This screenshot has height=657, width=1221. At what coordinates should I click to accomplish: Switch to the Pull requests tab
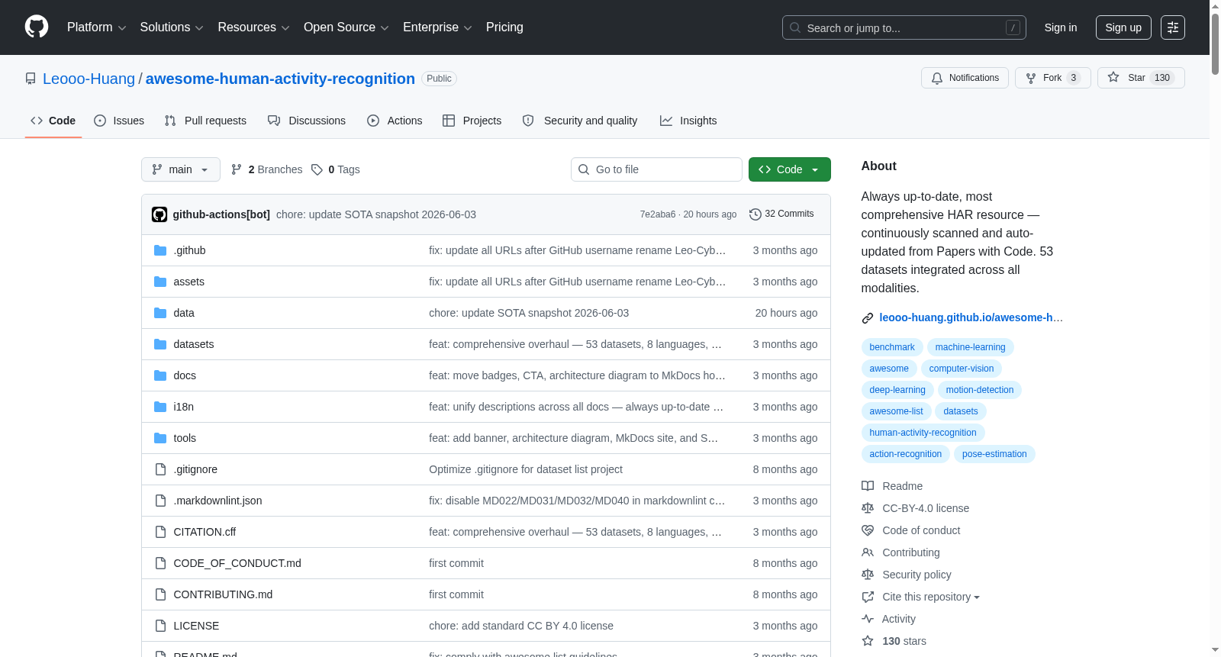click(x=205, y=121)
